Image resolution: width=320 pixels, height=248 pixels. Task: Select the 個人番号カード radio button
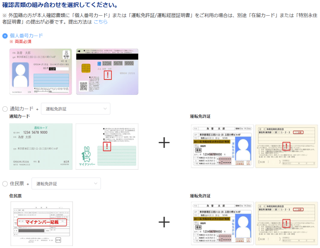[5, 36]
